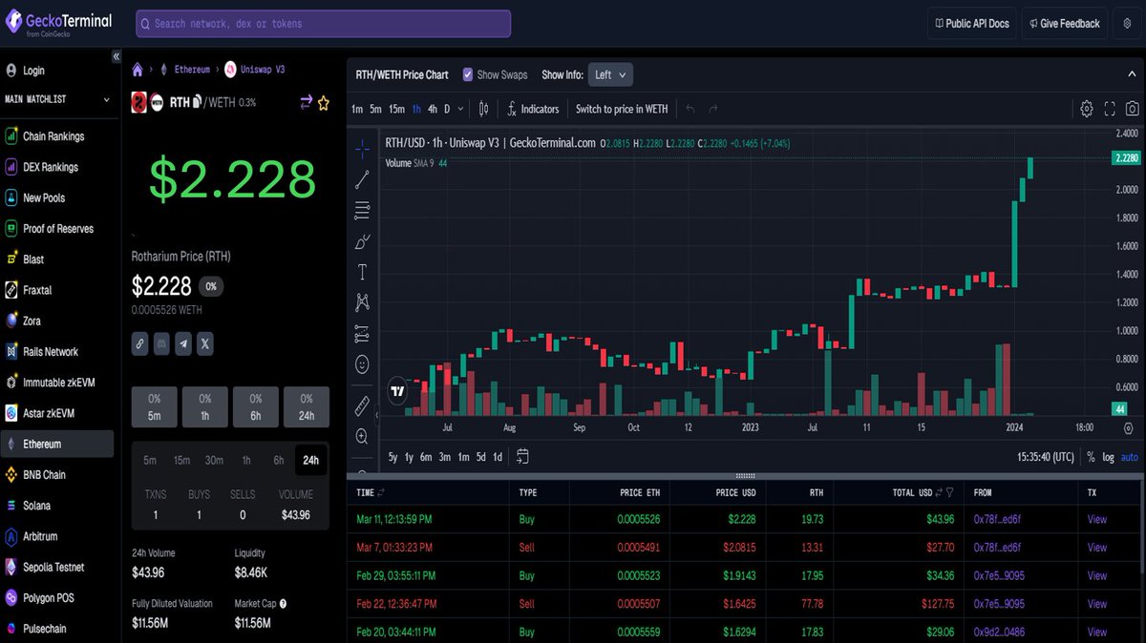Viewport: 1146px width, 643px height.
Task: Open candlestick chart style picker
Action: pyautogui.click(x=484, y=109)
